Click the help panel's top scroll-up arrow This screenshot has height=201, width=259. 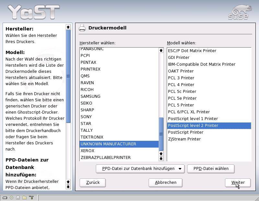tap(68, 27)
